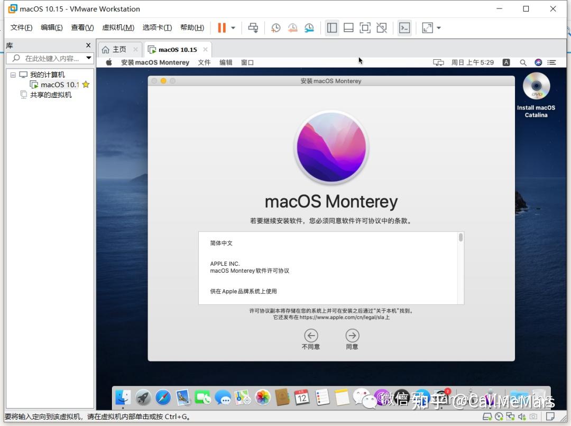
Task: Open the 查看(V) menu
Action: tap(82, 27)
